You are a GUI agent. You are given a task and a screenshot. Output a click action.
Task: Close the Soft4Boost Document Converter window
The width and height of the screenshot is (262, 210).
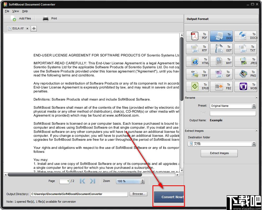click(257, 4)
